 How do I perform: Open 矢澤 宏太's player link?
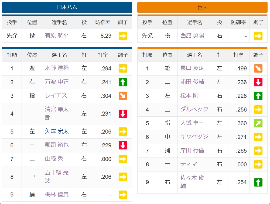(57, 131)
